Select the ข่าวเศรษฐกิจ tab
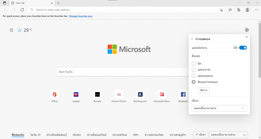 (177, 135)
